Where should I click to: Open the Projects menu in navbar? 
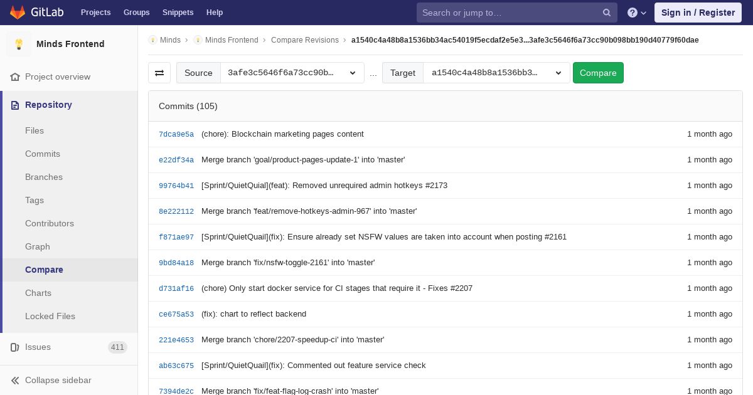click(x=96, y=13)
